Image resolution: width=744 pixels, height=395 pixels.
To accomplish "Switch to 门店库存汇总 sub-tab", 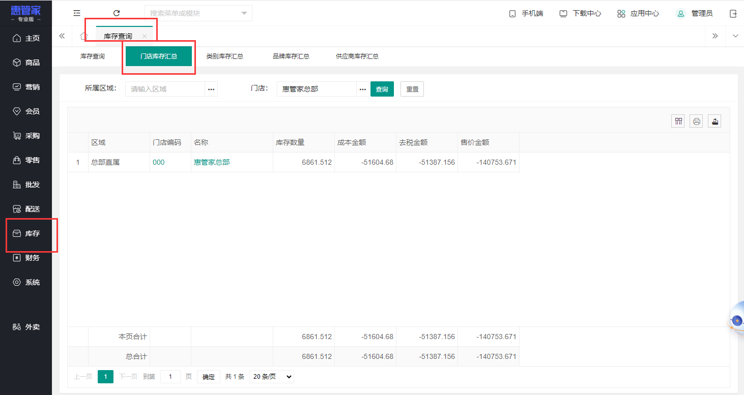I will 159,56.
